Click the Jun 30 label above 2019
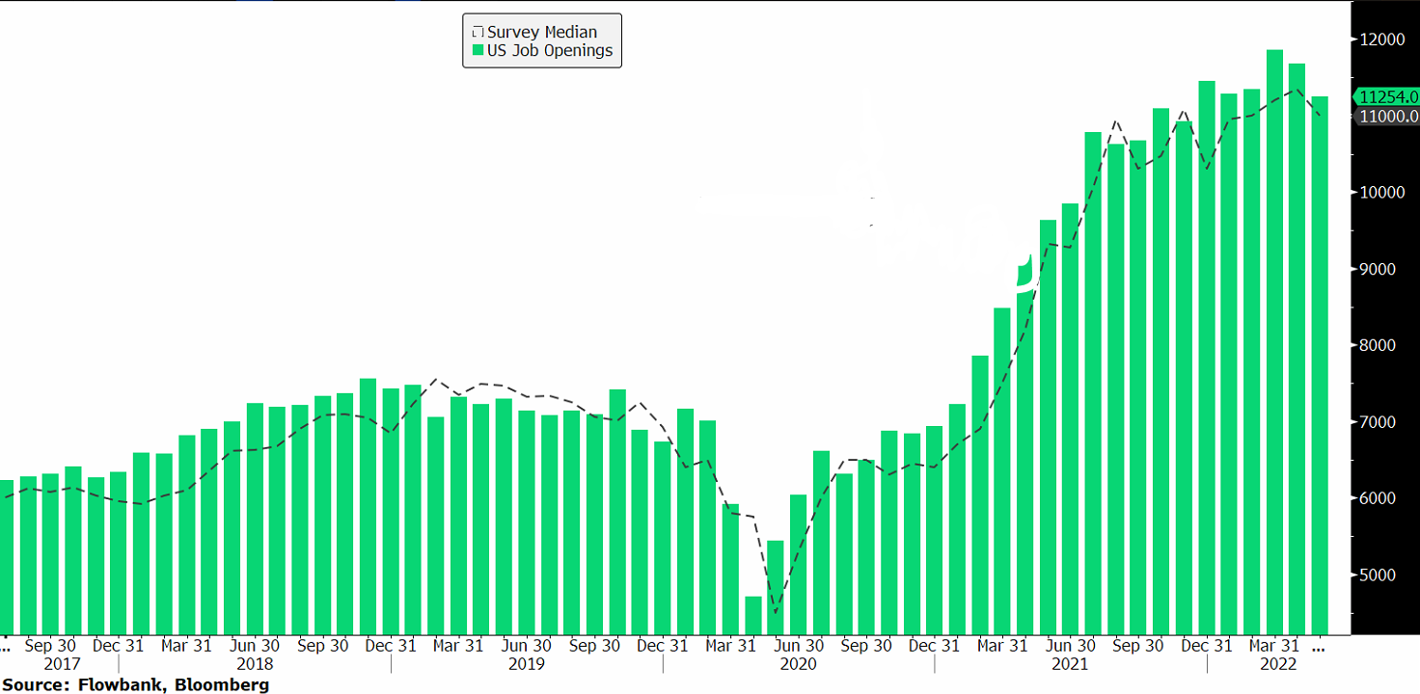Viewport: 1420px width, 694px height. (x=526, y=646)
